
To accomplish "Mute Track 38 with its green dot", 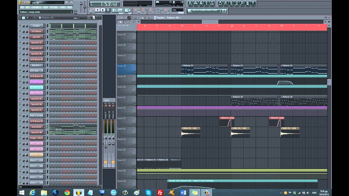I will (134, 73).
